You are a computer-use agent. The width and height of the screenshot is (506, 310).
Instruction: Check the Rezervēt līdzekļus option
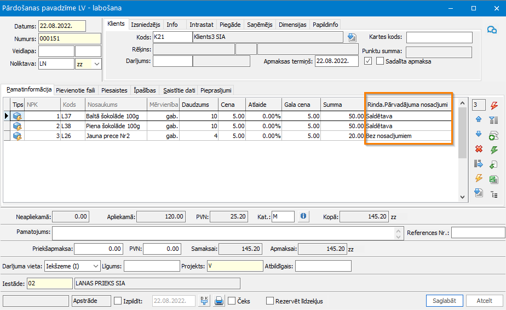tap(270, 301)
